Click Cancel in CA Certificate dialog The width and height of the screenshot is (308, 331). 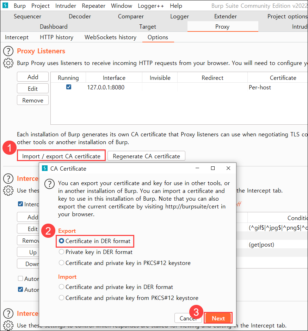tap(188, 318)
